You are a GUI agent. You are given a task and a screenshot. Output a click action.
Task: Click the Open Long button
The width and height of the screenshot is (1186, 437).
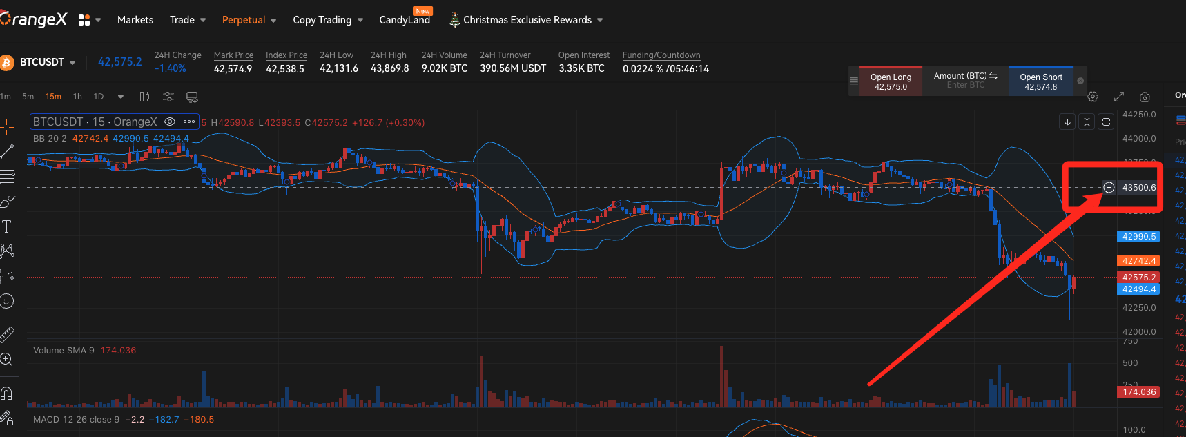pyautogui.click(x=891, y=81)
